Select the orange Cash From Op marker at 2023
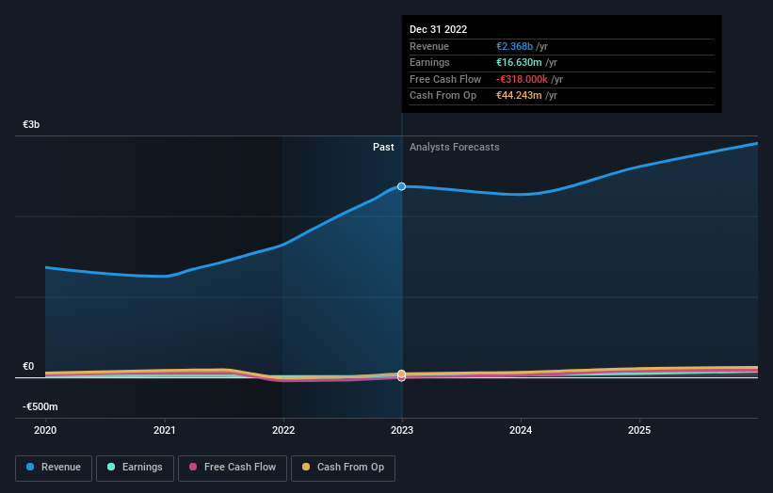This screenshot has width=773, height=493. (402, 374)
